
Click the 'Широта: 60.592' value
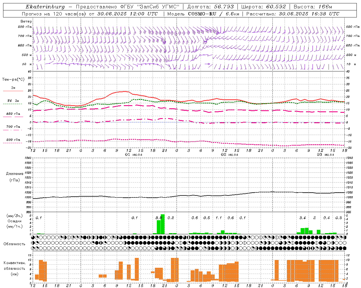coord(263,7)
